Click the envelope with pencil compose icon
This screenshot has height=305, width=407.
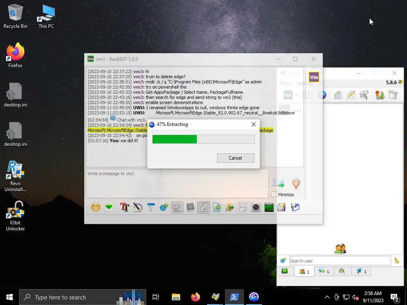[351, 95]
